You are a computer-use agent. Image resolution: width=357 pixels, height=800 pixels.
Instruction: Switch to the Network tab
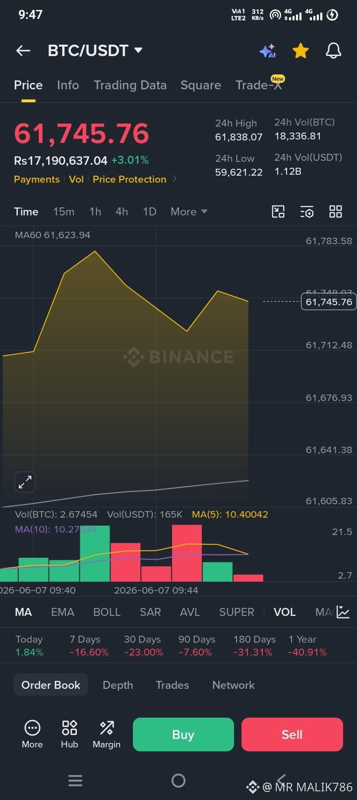coord(234,685)
